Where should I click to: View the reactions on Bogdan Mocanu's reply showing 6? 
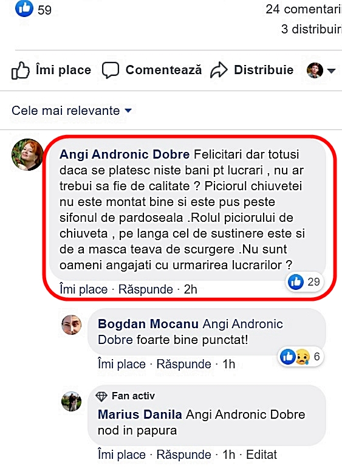coord(300,357)
